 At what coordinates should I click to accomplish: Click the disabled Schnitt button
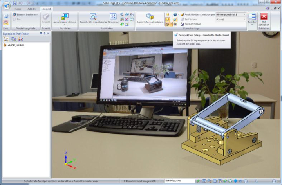click(x=46, y=18)
